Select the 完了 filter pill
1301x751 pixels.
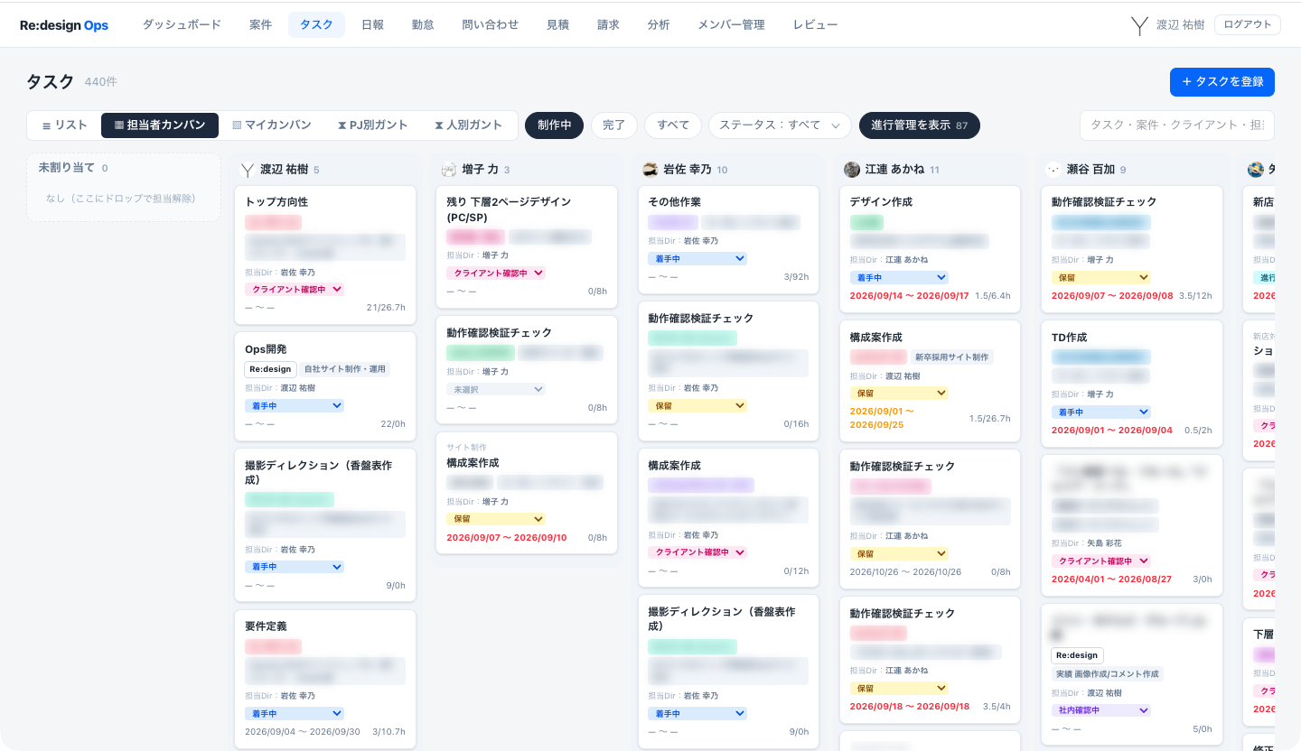pos(614,125)
